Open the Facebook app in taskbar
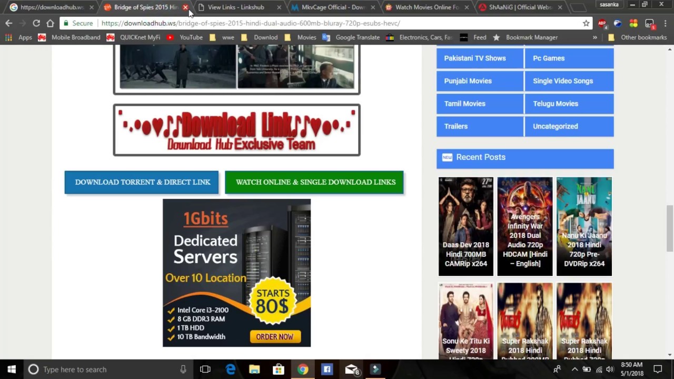 click(x=327, y=370)
